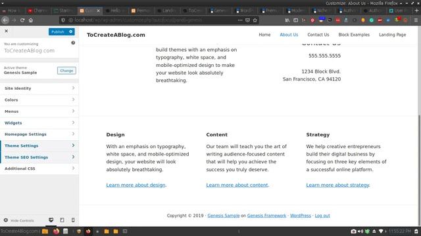Viewport: 421px width, 236px height.
Task: Open the publish settings gear
Action: [x=71, y=31]
